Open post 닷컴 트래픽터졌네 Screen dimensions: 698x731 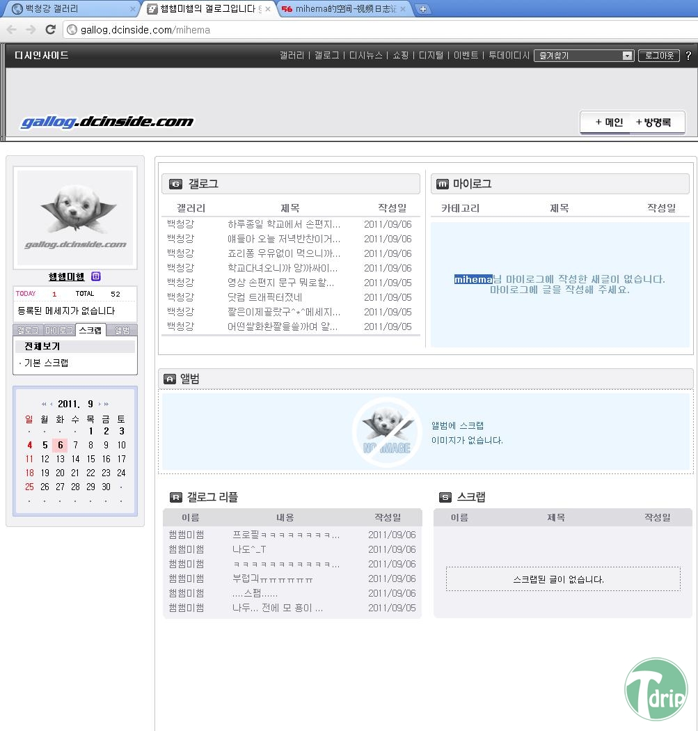[x=264, y=297]
